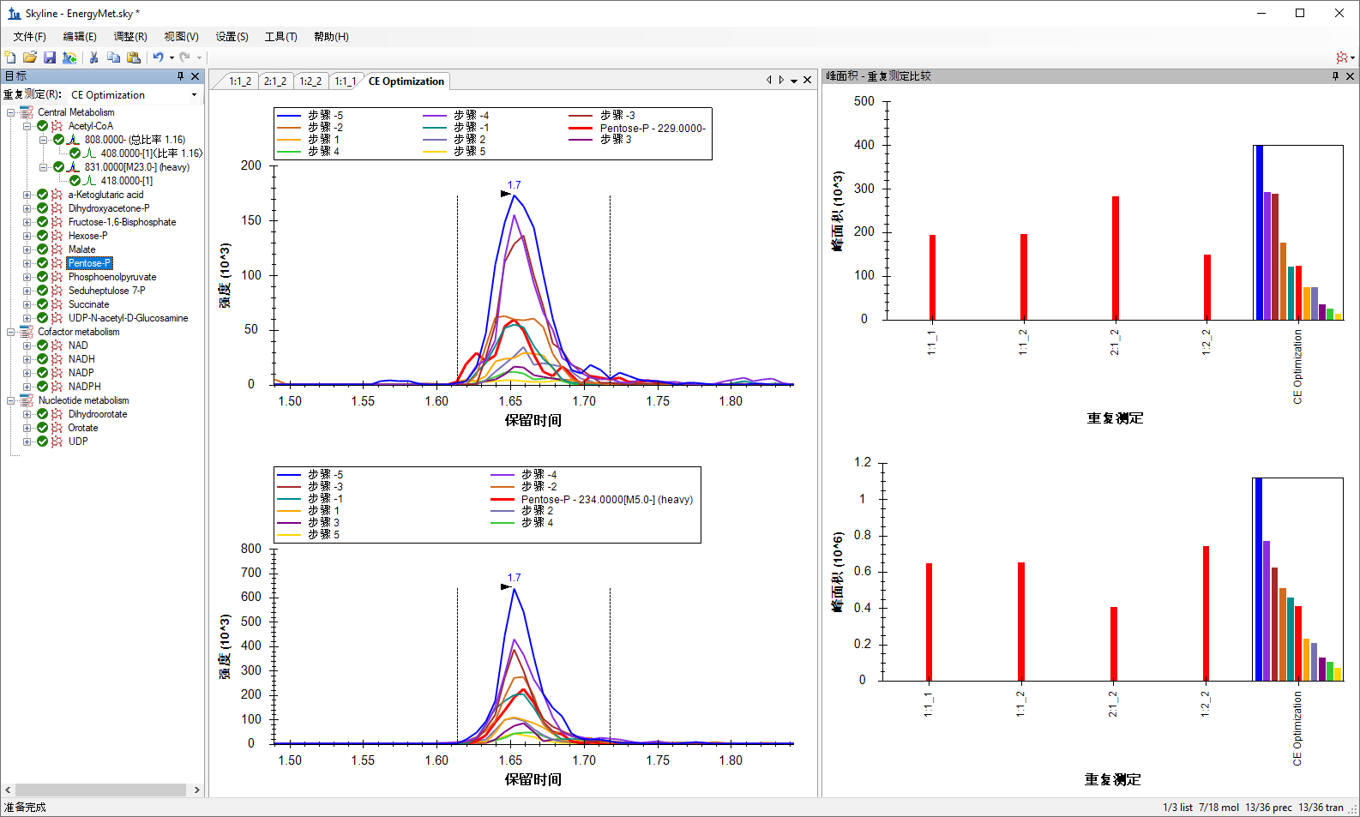The image size is (1360, 817).
Task: Expand the NADH tree node
Action: tap(27, 359)
